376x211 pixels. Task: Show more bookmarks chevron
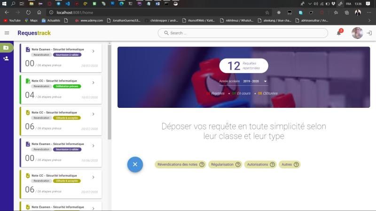coord(369,21)
